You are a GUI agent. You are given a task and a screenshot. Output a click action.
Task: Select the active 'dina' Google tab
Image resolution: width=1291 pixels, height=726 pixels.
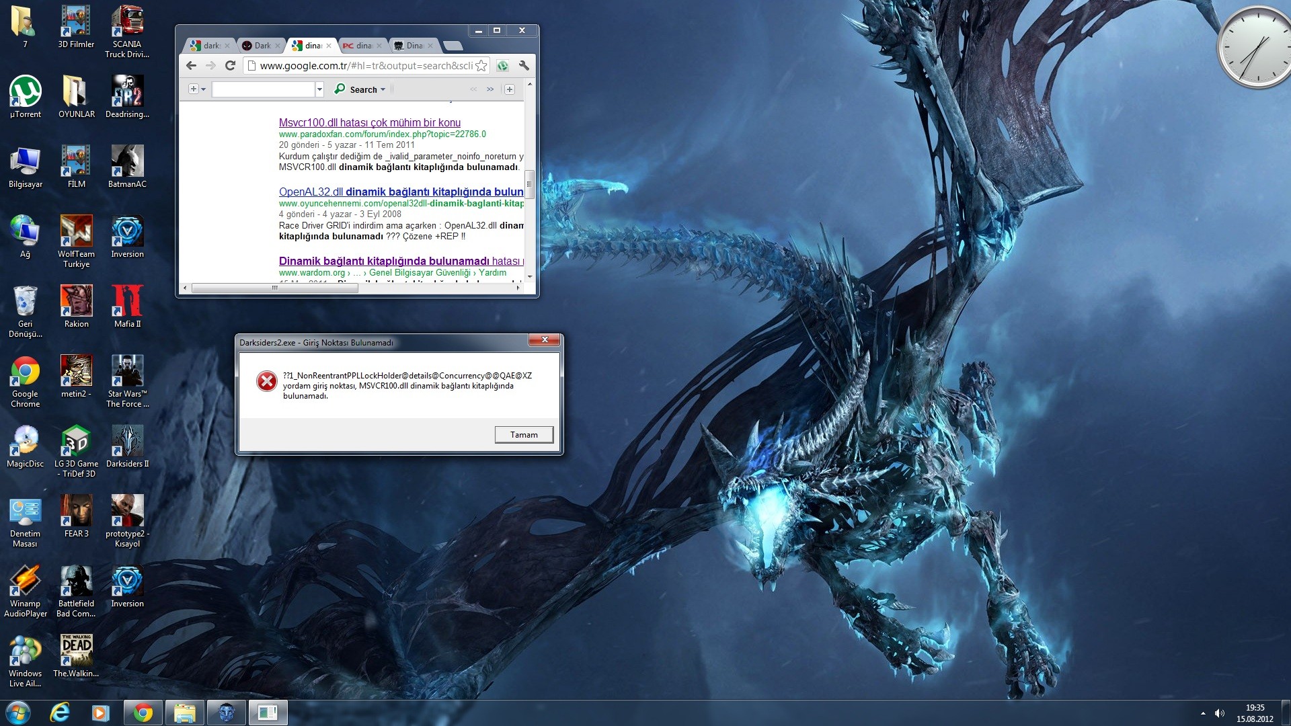pos(311,46)
